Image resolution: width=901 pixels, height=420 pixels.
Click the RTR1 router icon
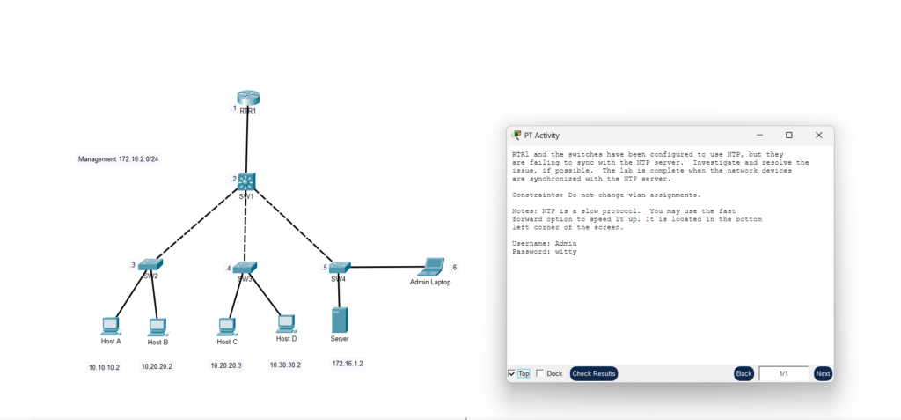coord(248,97)
